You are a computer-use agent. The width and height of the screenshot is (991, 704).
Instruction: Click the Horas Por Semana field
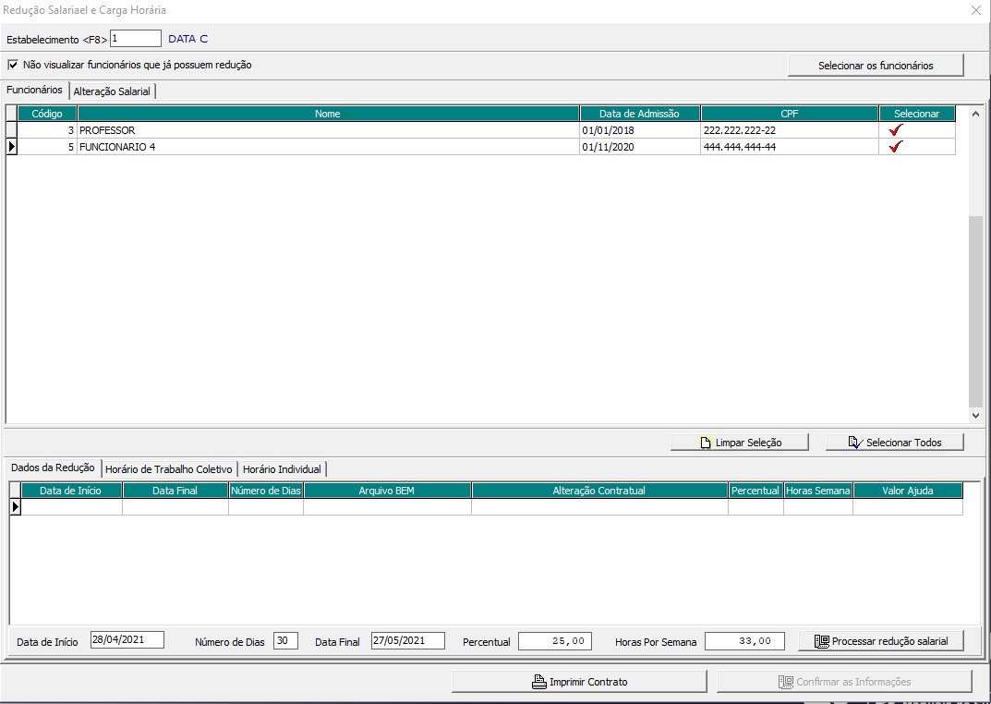[x=744, y=641]
